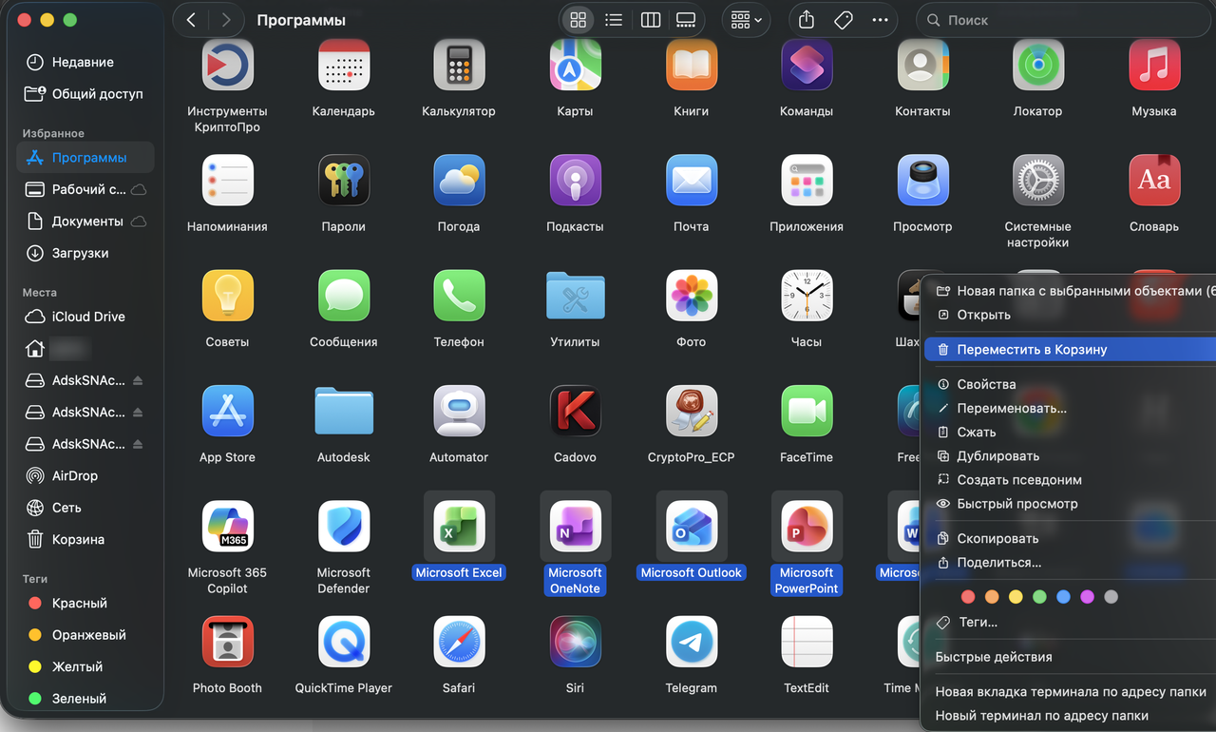The width and height of the screenshot is (1216, 732).
Task: Open the Telegram app icon
Action: coord(691,642)
